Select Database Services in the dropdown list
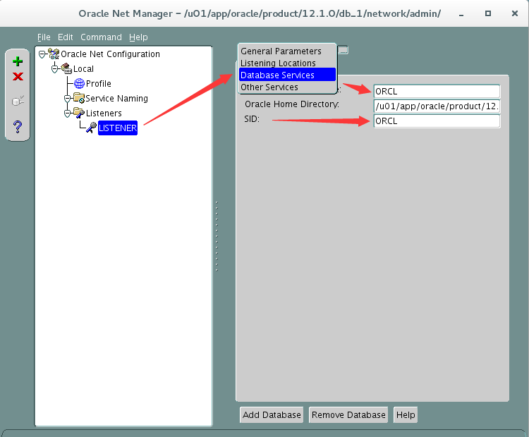The image size is (529, 437). pos(288,75)
